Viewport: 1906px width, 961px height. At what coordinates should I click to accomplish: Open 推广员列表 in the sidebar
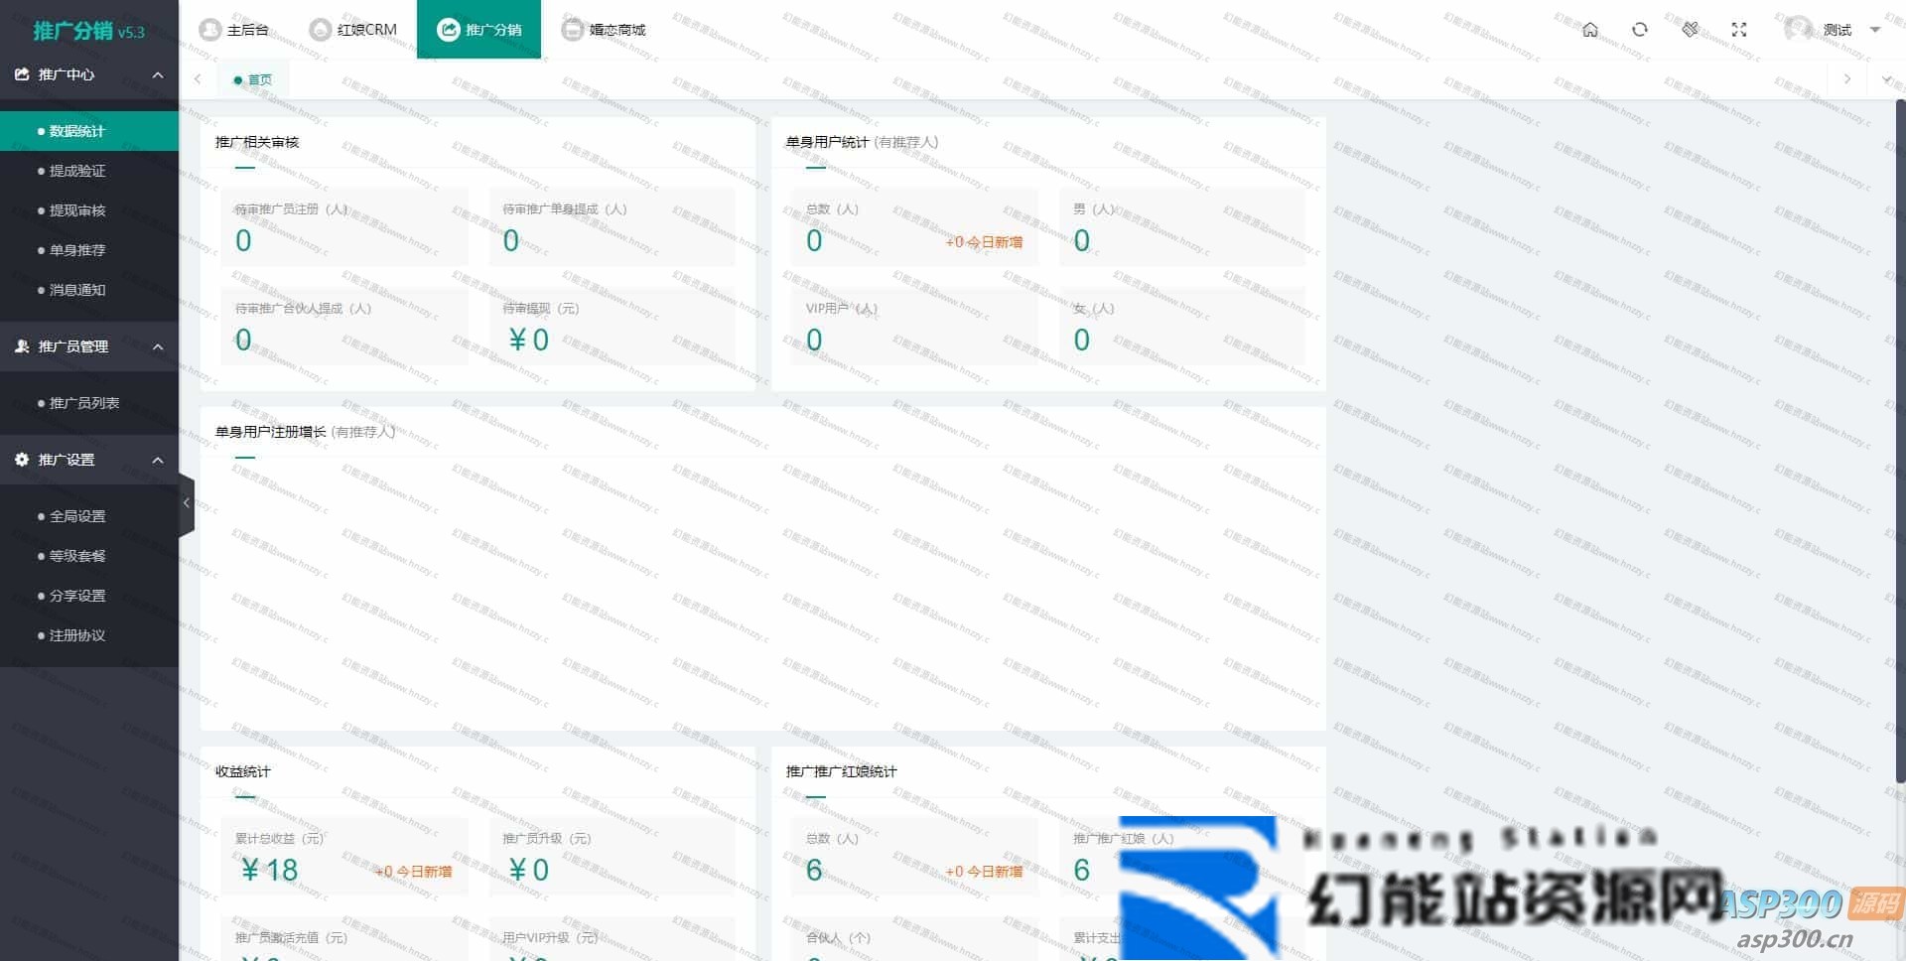[84, 403]
